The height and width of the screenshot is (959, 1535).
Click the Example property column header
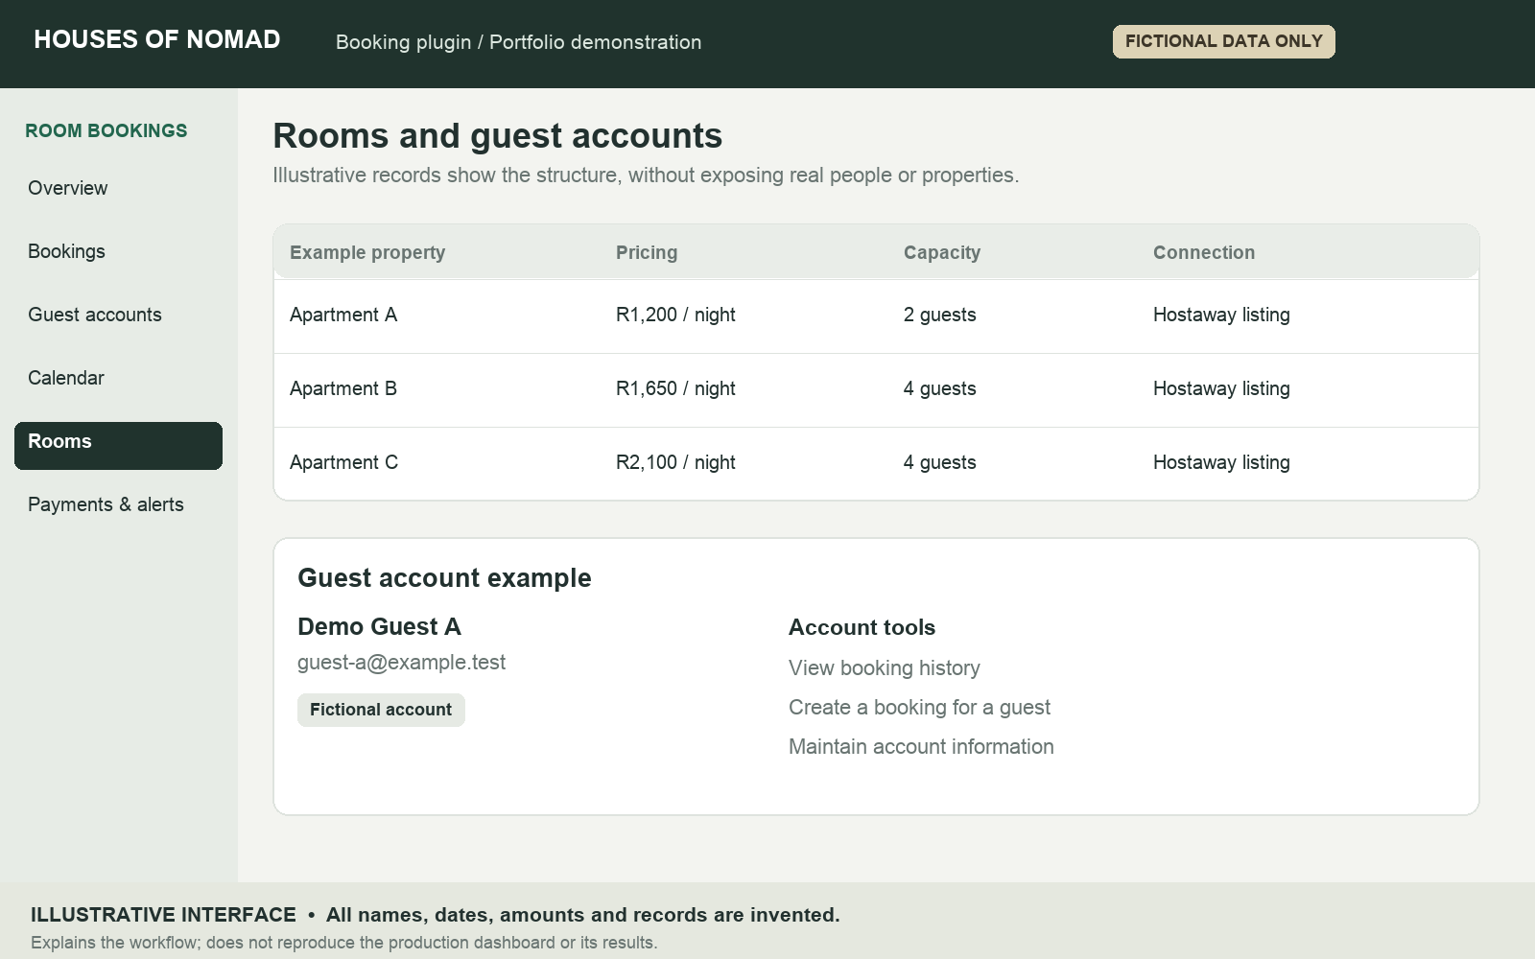(367, 252)
